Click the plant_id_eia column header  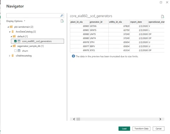click(80, 22)
